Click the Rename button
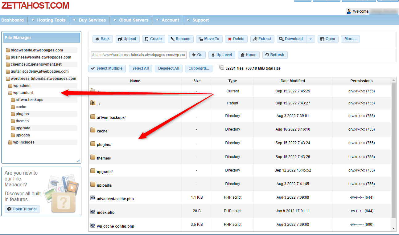The width and height of the screenshot is (399, 235). click(x=181, y=39)
